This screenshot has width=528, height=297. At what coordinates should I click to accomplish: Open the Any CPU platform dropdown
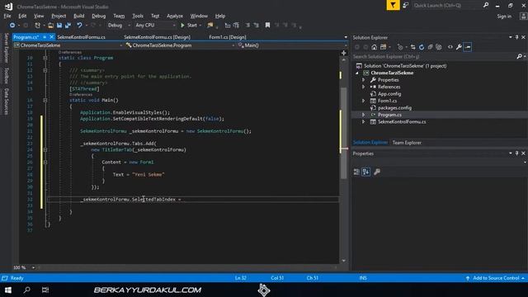click(155, 26)
